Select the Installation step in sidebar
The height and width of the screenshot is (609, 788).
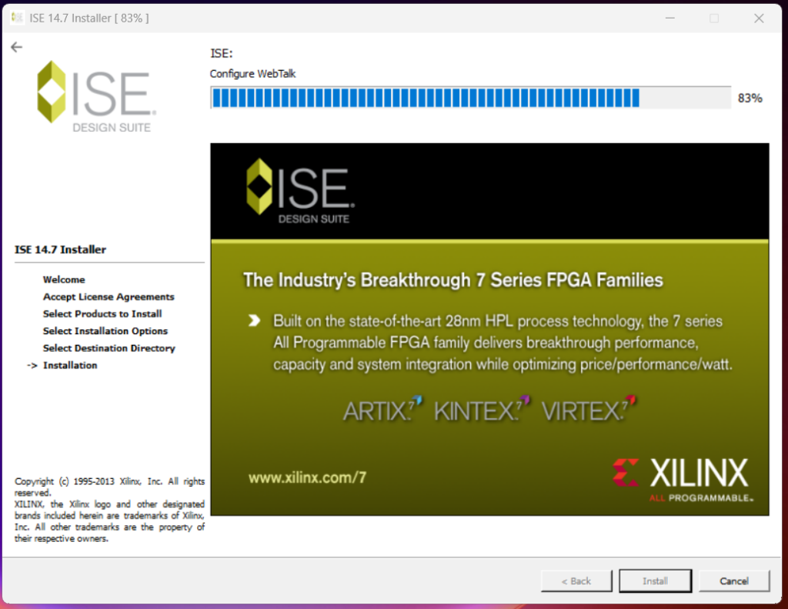click(70, 365)
